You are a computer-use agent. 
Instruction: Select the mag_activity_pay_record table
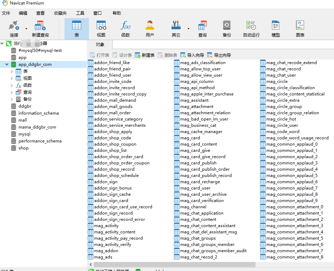pyautogui.click(x=119, y=238)
